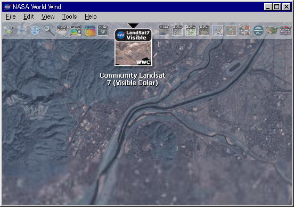Toggle the latitude/longitude grid icon
294x207 pixels.
[22, 30]
